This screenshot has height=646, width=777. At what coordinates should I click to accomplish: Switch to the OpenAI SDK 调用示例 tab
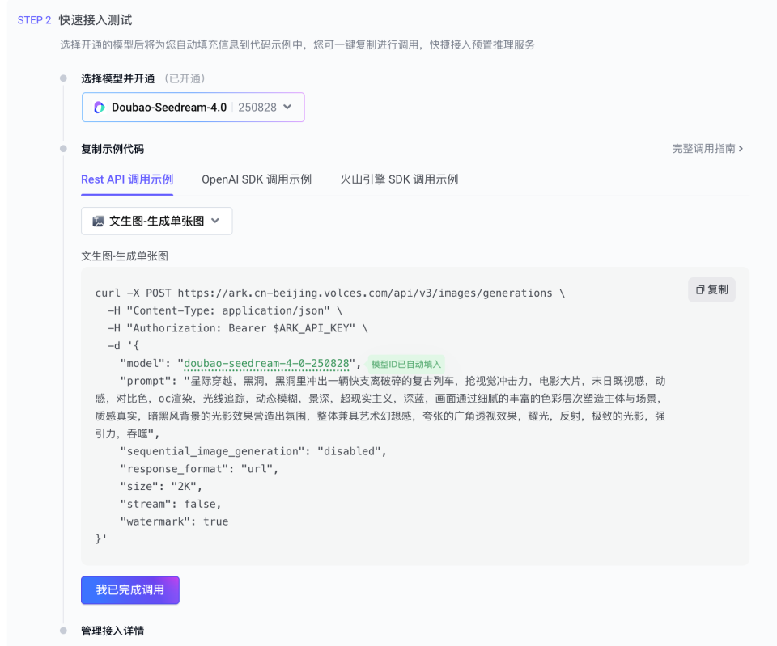click(255, 179)
